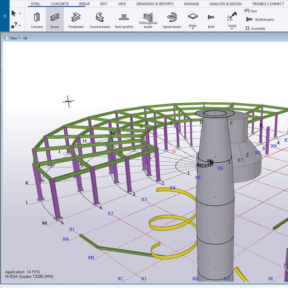This screenshot has width=288, height=288.
Task: Click grid label XB
Action: (91, 257)
